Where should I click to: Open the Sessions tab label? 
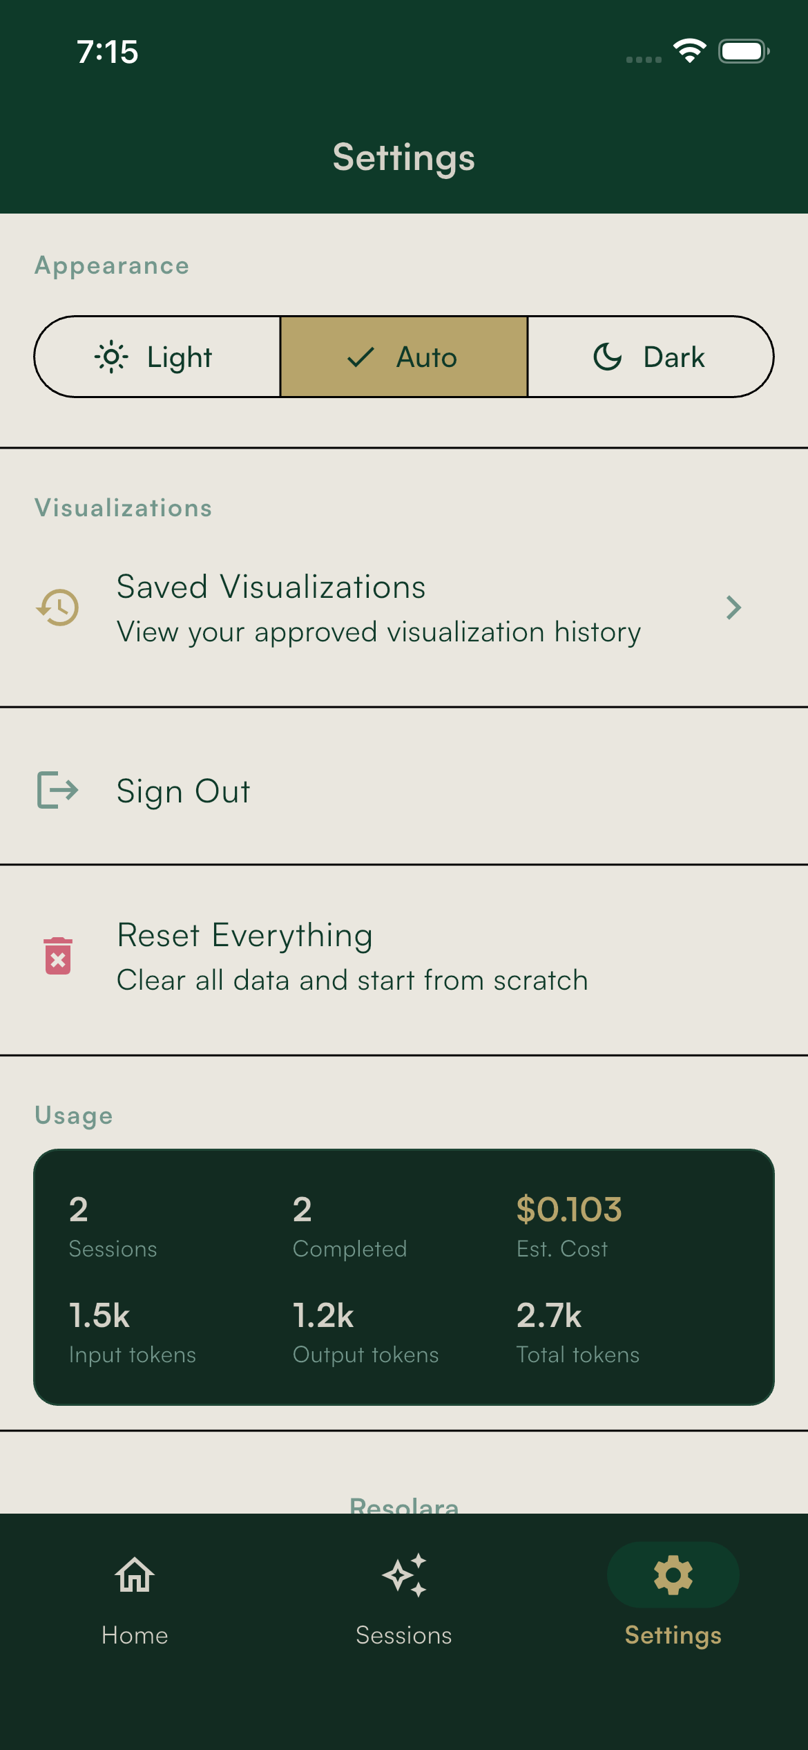click(x=404, y=1635)
